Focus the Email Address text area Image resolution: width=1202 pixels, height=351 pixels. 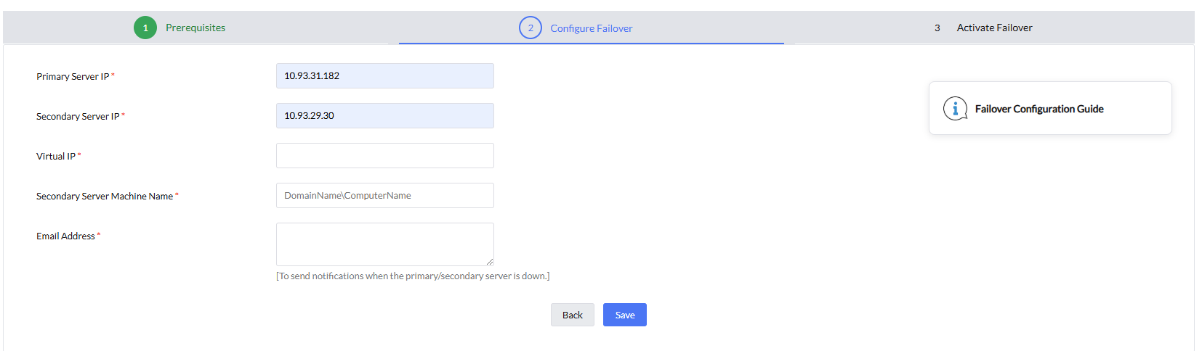[385, 244]
